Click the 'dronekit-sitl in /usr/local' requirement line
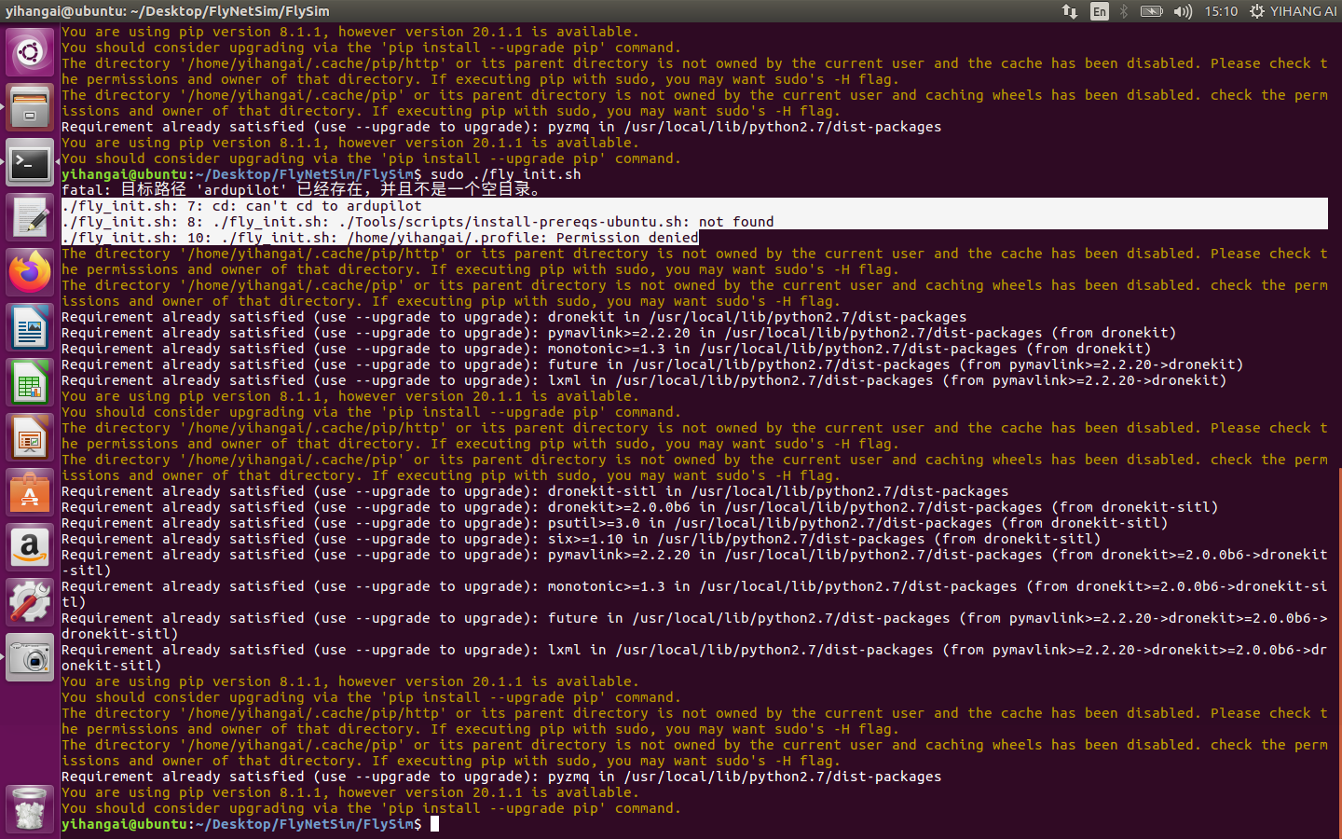This screenshot has height=839, width=1342. click(535, 491)
